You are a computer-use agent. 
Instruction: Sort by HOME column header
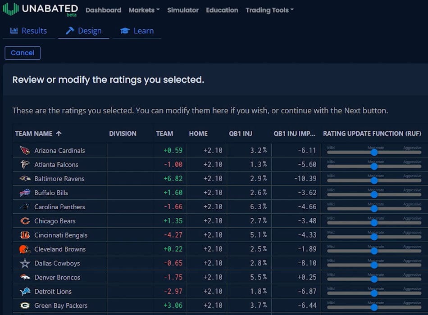tap(198, 134)
